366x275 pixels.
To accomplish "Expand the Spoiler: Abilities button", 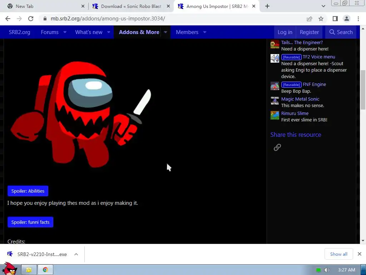I will click(28, 191).
